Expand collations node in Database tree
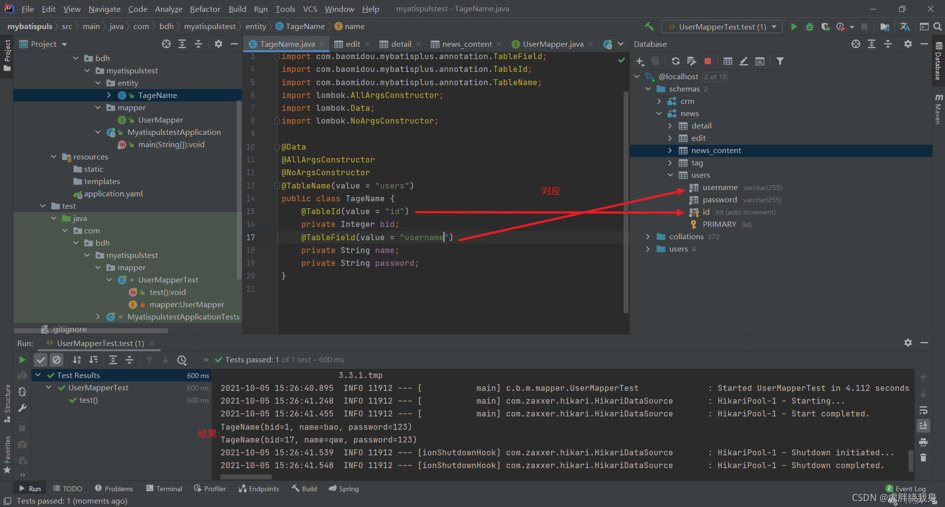The width and height of the screenshot is (945, 507). [648, 236]
